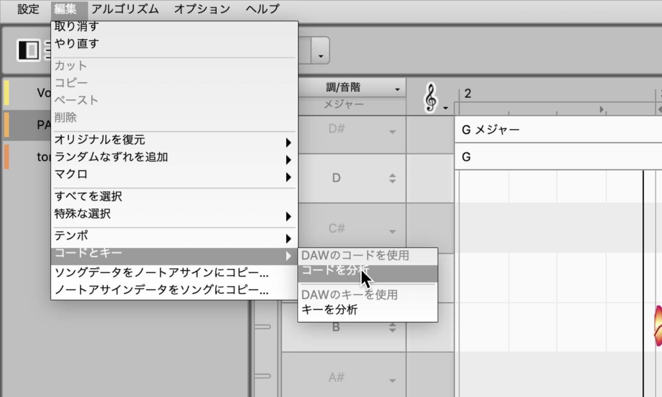Select すべてを選択 menu entry
This screenshot has width=662, height=397.
point(174,196)
